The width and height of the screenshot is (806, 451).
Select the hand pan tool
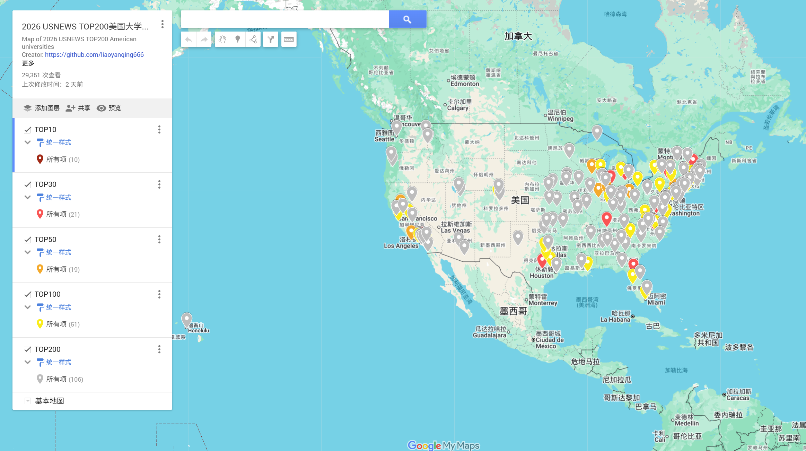(x=222, y=39)
